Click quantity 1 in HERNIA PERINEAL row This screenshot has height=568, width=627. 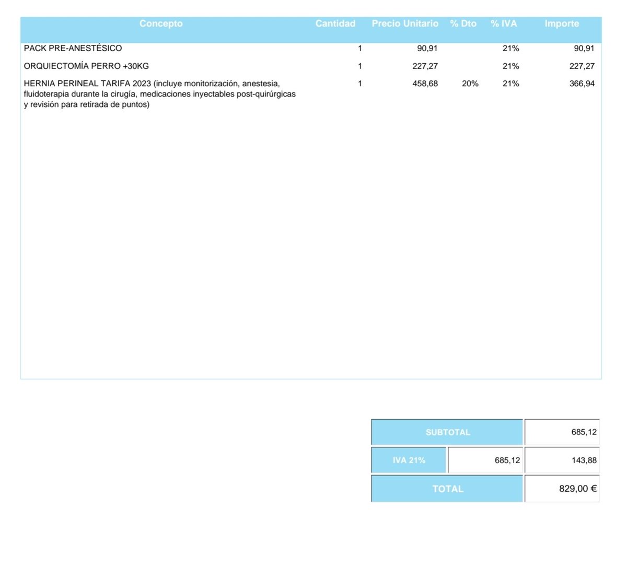click(360, 84)
